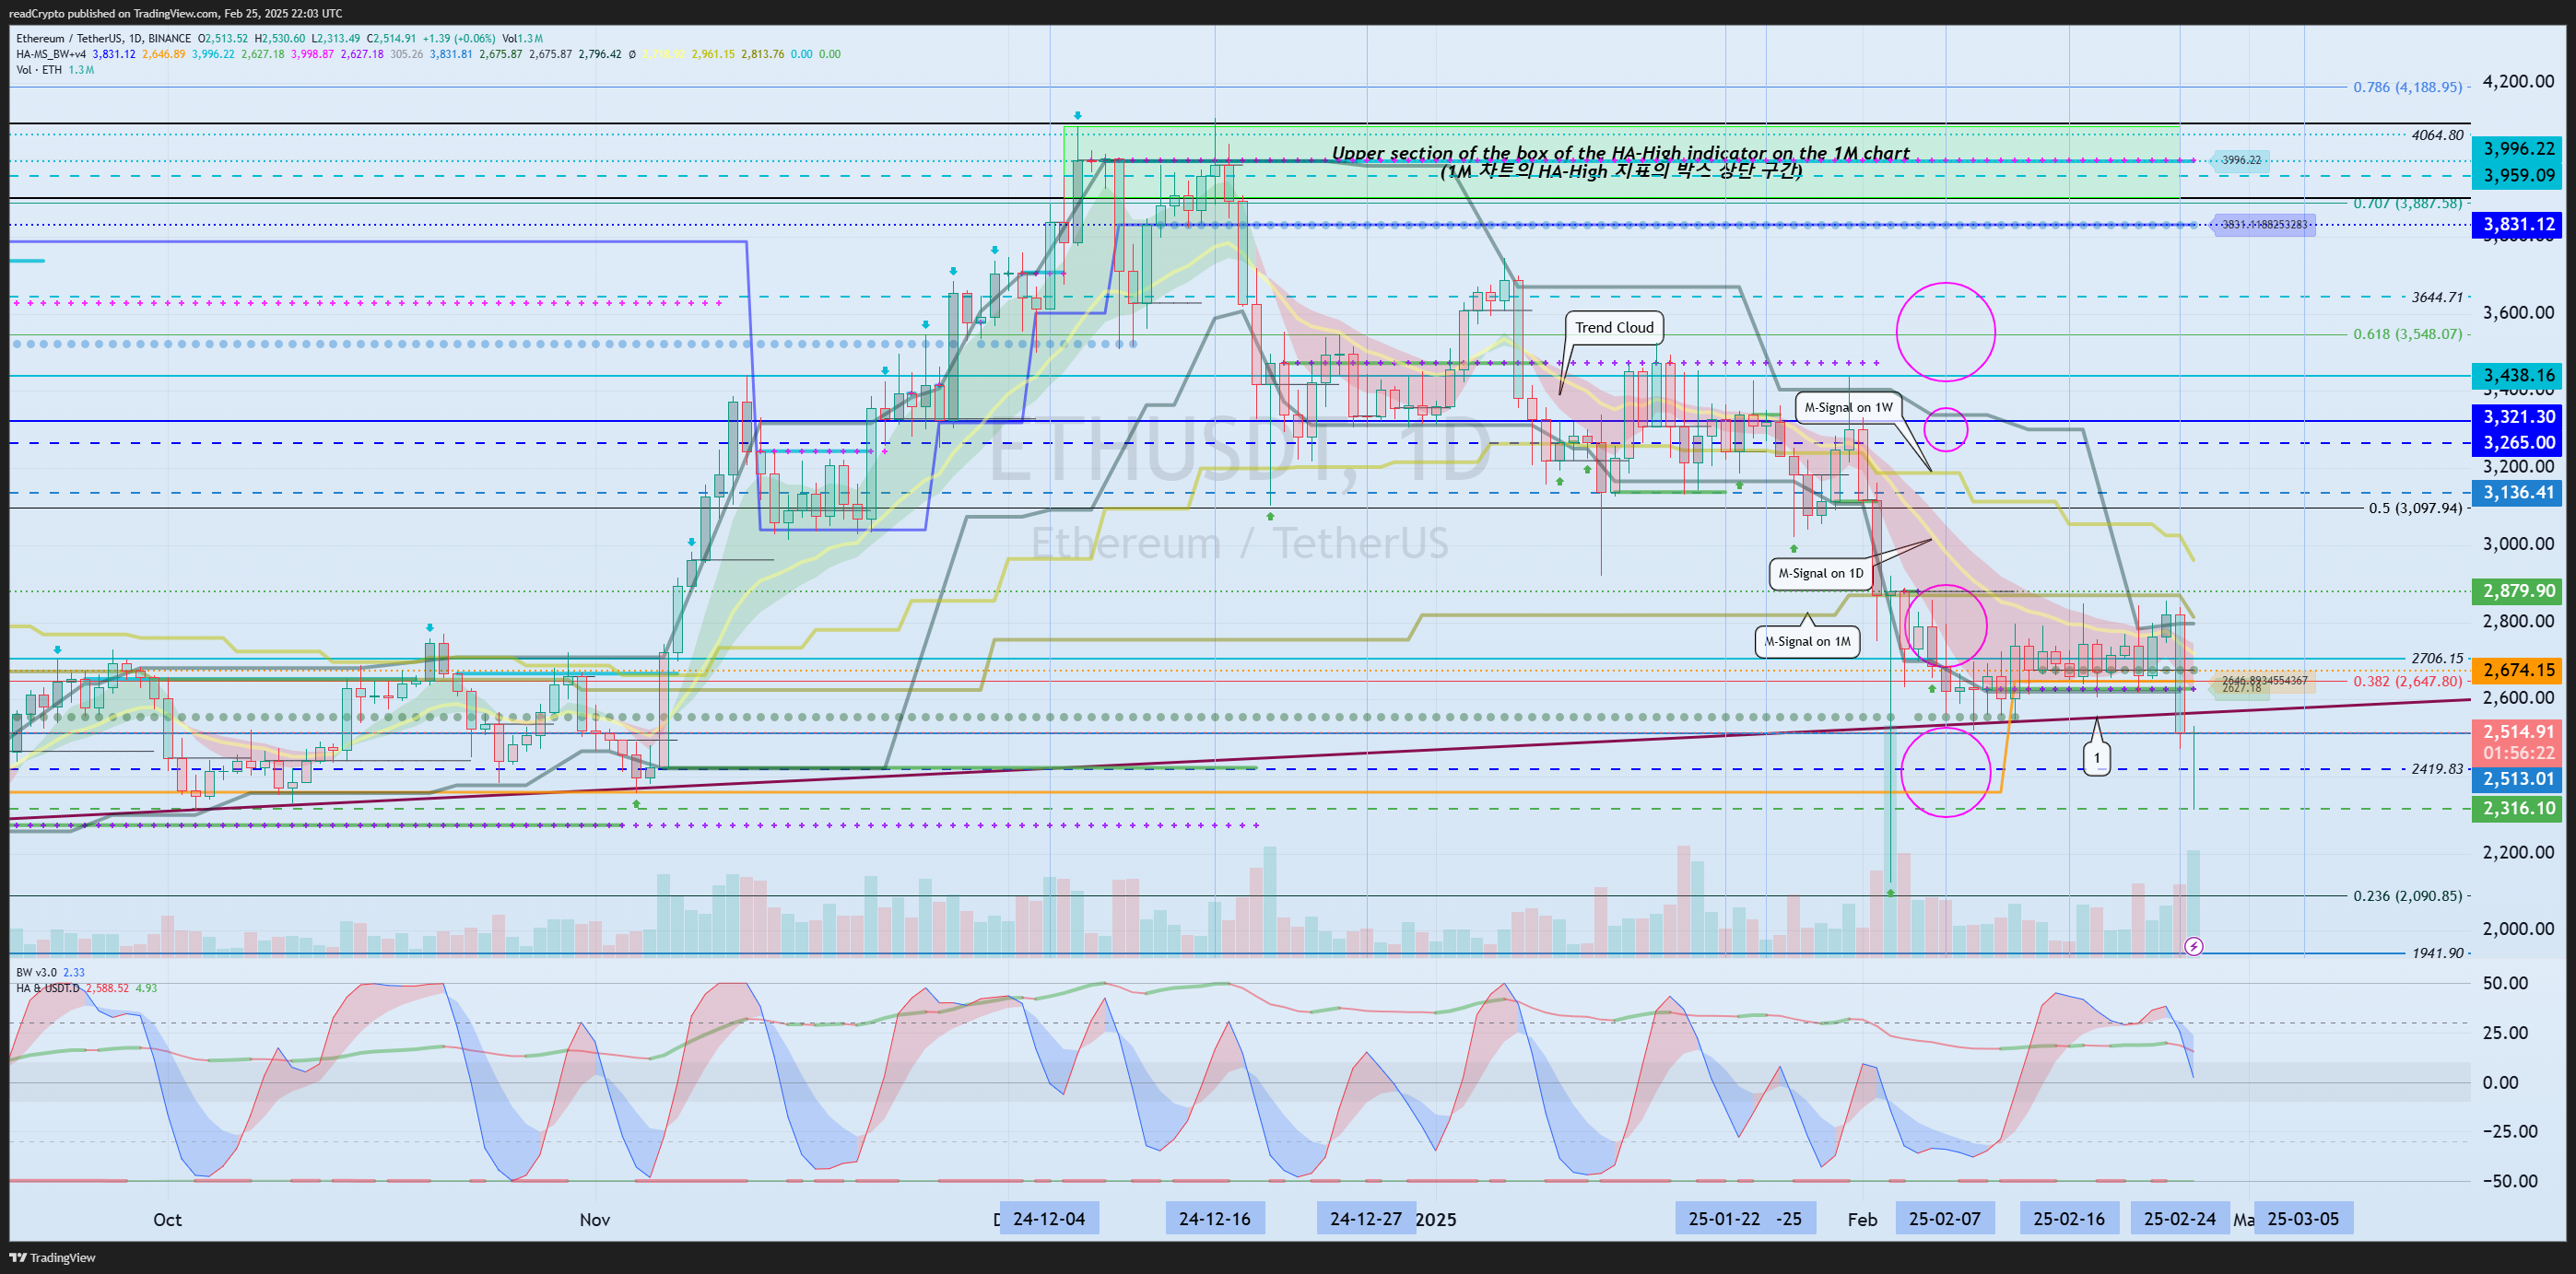This screenshot has height=1274, width=2576.
Task: Click the lightning bolt icon near volume bars
Action: tap(2193, 945)
